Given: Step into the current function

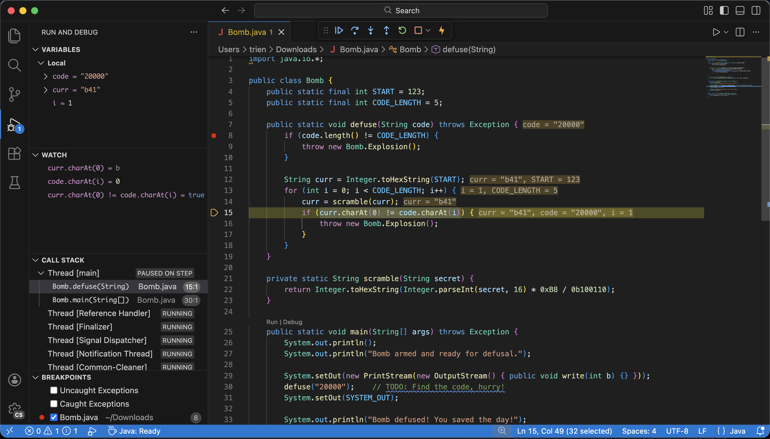Looking at the screenshot, I should coord(370,31).
